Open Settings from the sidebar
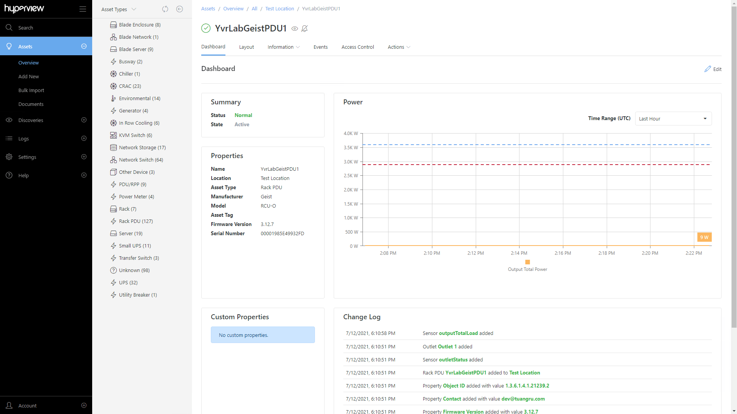737x414 pixels. [27, 157]
